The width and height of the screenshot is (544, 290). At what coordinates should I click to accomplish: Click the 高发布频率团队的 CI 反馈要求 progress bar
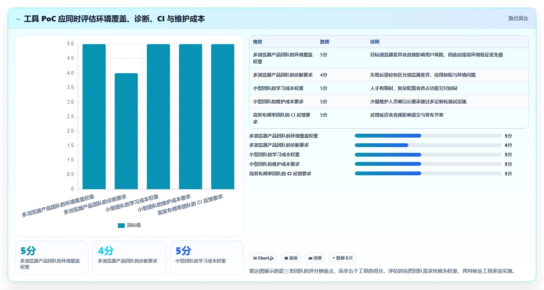click(428, 173)
